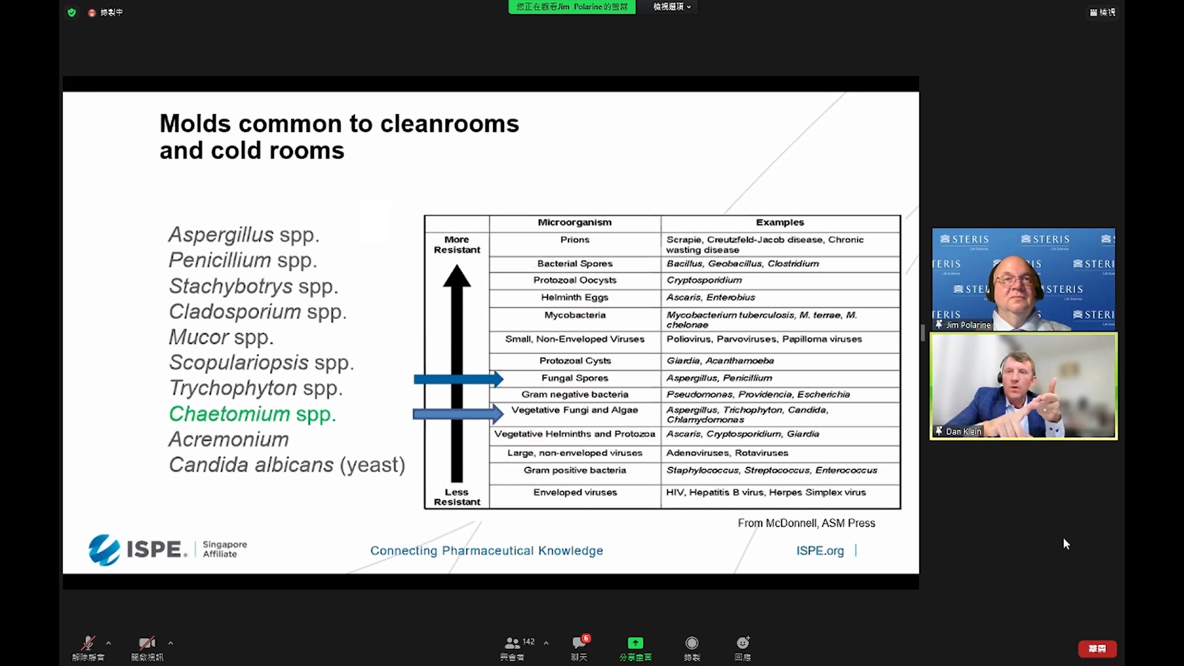Open the Reactions smiley menu
The image size is (1184, 666).
click(x=742, y=647)
